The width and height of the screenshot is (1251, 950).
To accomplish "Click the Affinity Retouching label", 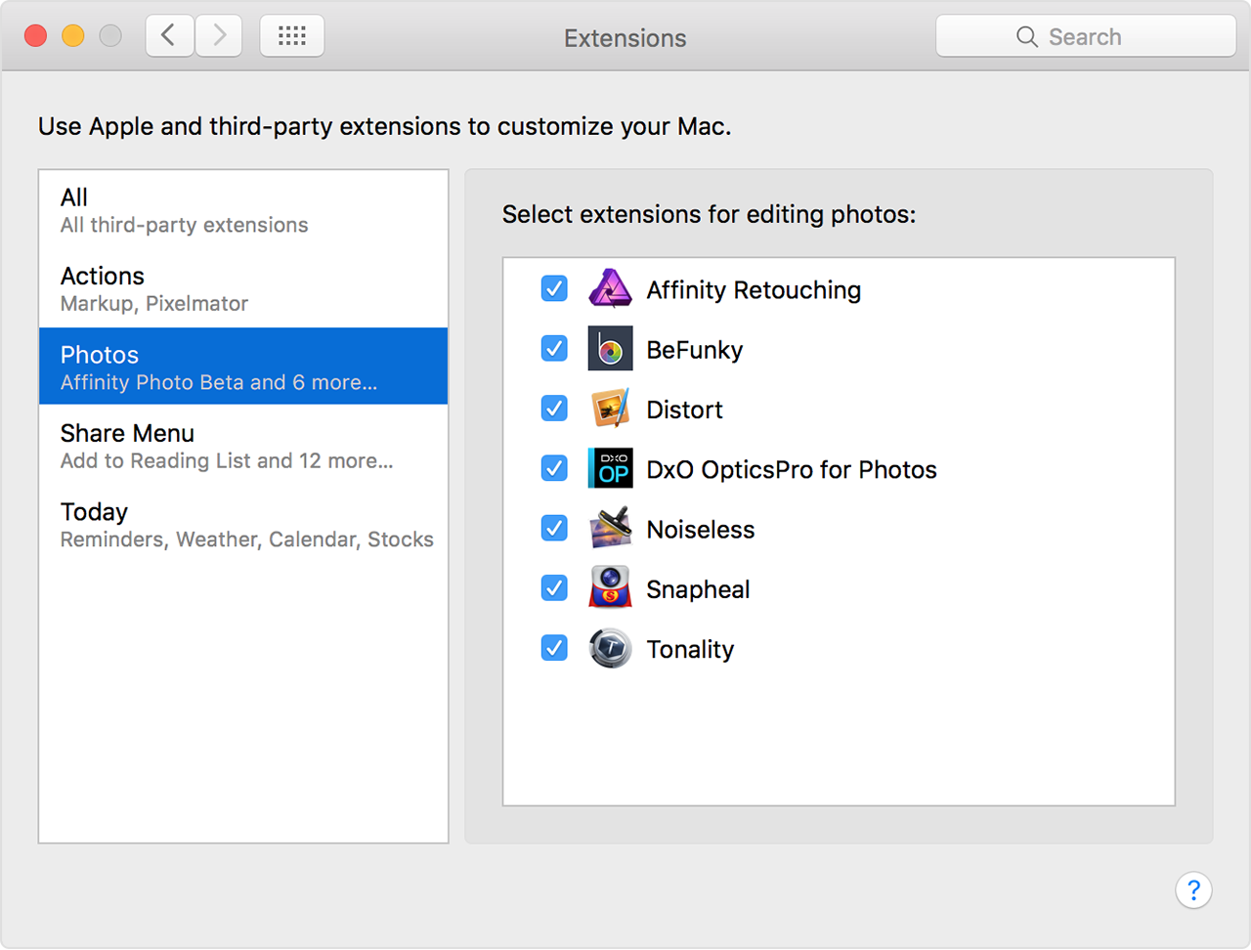I will (754, 290).
